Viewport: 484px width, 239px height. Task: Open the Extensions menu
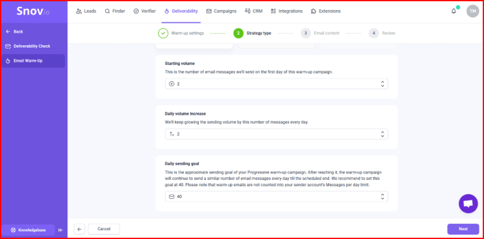(x=326, y=11)
